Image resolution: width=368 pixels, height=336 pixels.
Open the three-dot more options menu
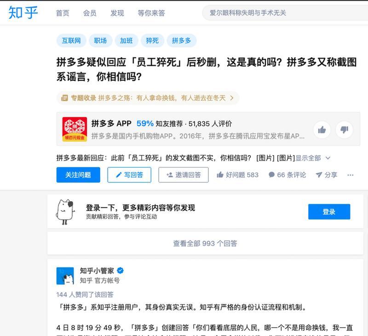351,175
